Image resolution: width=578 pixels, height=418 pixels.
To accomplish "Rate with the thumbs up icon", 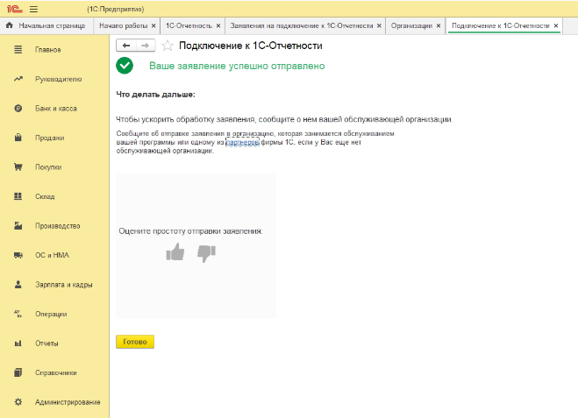I will [x=175, y=252].
